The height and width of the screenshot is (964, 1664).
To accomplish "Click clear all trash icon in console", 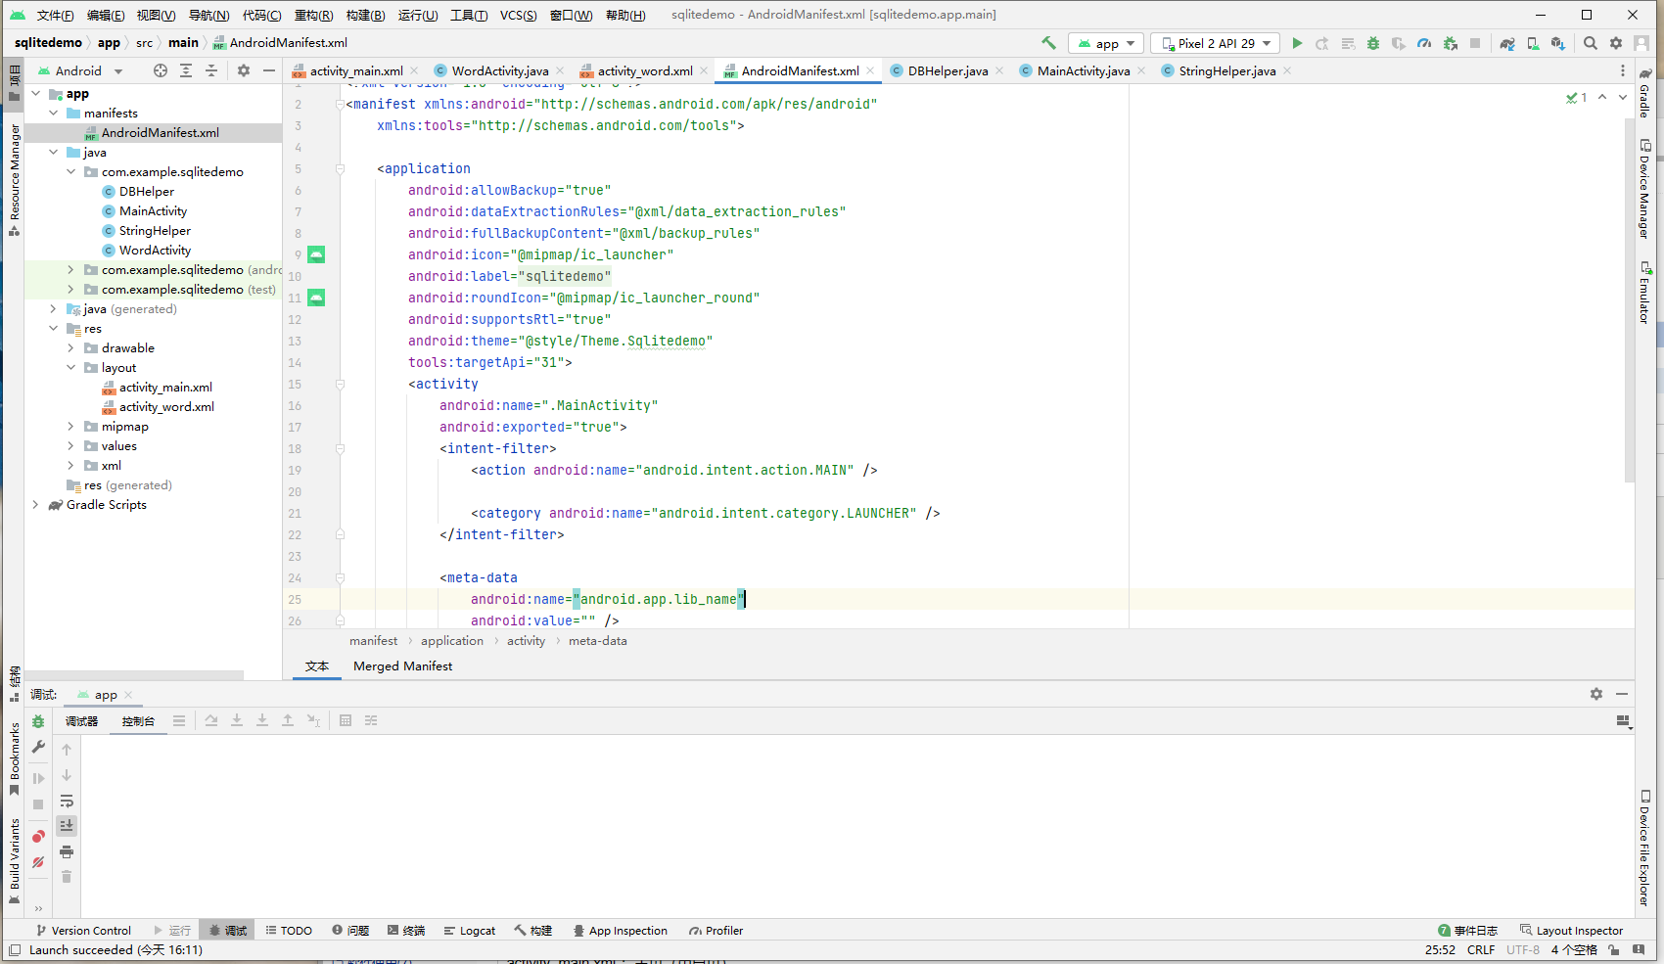I will click(x=67, y=877).
